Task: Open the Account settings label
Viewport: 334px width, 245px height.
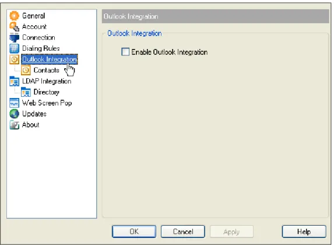Action: (x=34, y=26)
